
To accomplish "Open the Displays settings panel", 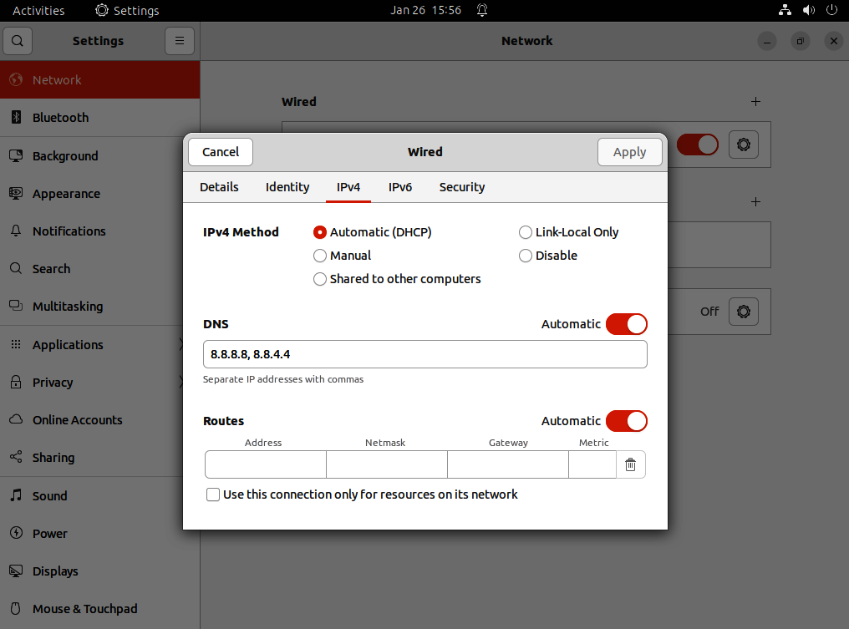I will click(x=53, y=571).
